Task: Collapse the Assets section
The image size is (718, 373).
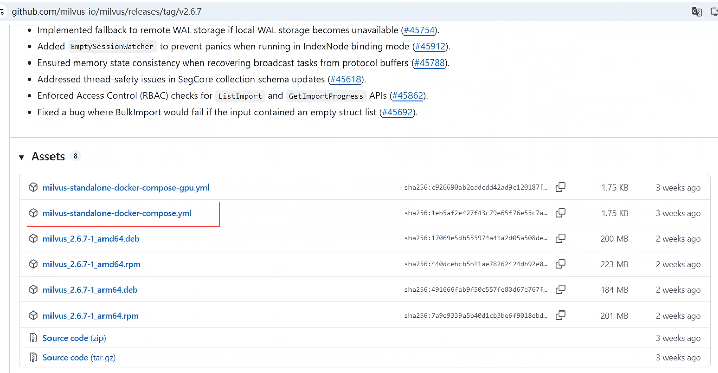Action: click(x=22, y=157)
